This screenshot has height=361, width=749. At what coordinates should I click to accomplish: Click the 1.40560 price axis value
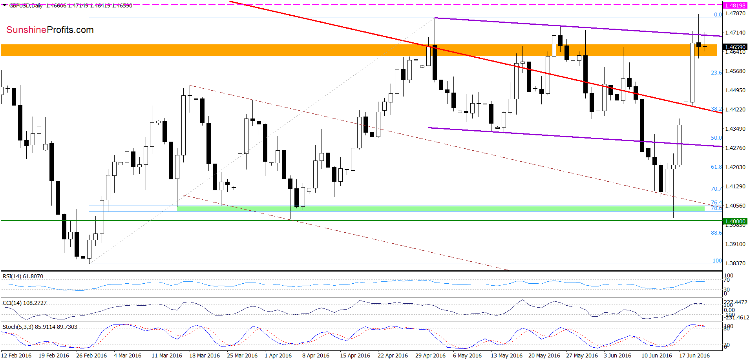coord(735,206)
